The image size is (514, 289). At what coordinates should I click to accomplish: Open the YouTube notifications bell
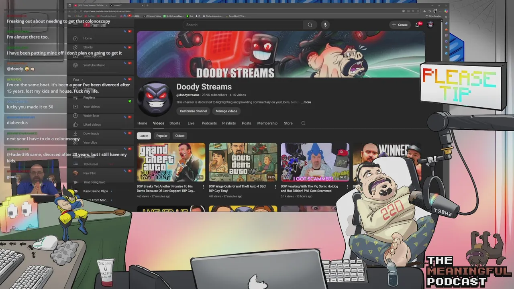point(418,25)
